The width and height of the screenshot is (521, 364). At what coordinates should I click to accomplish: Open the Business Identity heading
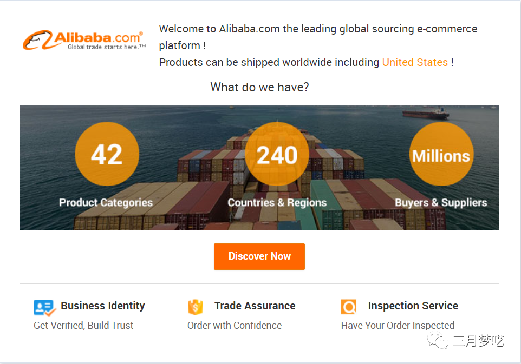point(103,306)
